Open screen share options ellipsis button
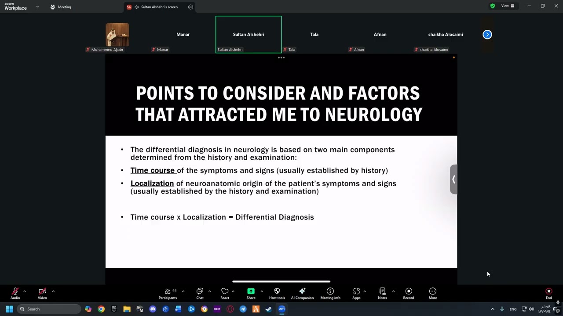 tap(190, 7)
